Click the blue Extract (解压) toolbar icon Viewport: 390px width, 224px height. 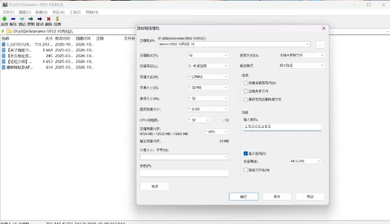(13, 19)
